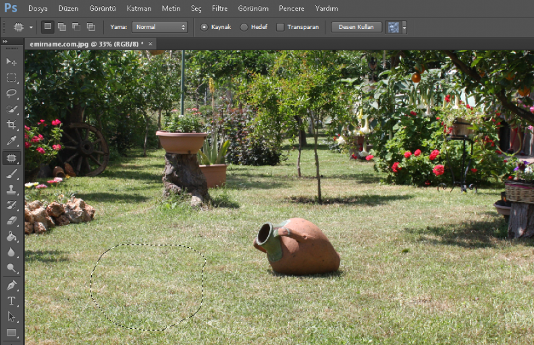
Task: Click inside the dashed selection on the grass
Action: point(148,287)
